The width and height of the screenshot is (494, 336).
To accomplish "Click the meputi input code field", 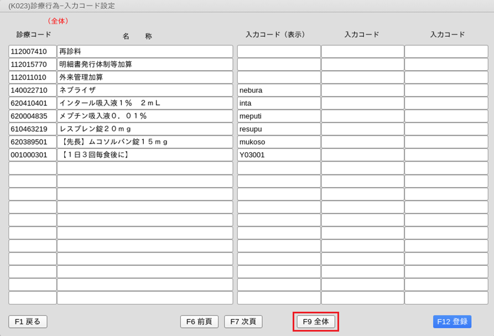I will 279,116.
